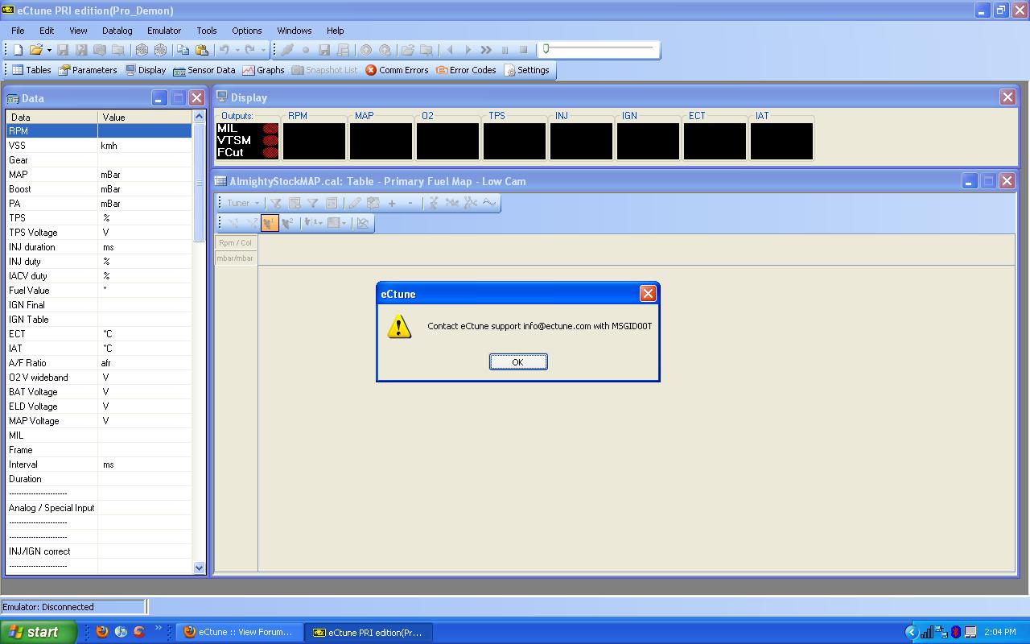Click the graph view icon in table toolbar
Viewport: 1030px width, 644px height.
click(x=363, y=223)
